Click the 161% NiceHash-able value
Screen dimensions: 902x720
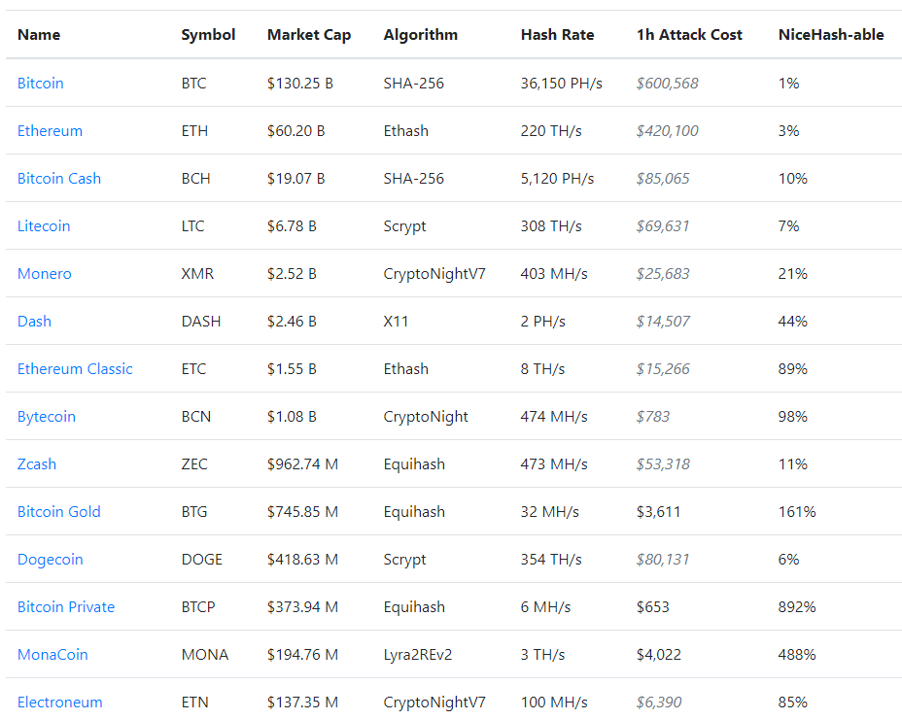coord(797,512)
